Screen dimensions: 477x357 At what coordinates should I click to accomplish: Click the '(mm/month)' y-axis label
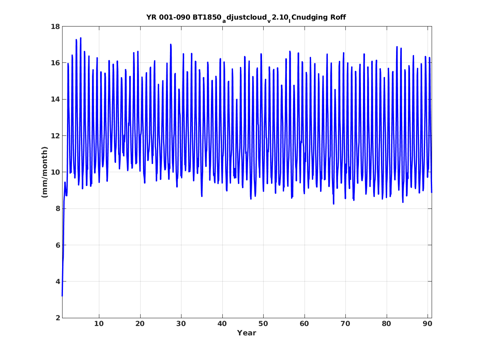click(x=45, y=172)
